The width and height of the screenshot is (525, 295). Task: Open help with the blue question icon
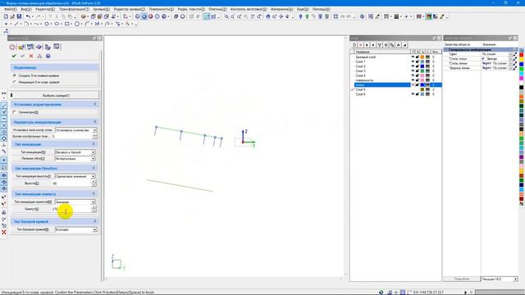48,56
